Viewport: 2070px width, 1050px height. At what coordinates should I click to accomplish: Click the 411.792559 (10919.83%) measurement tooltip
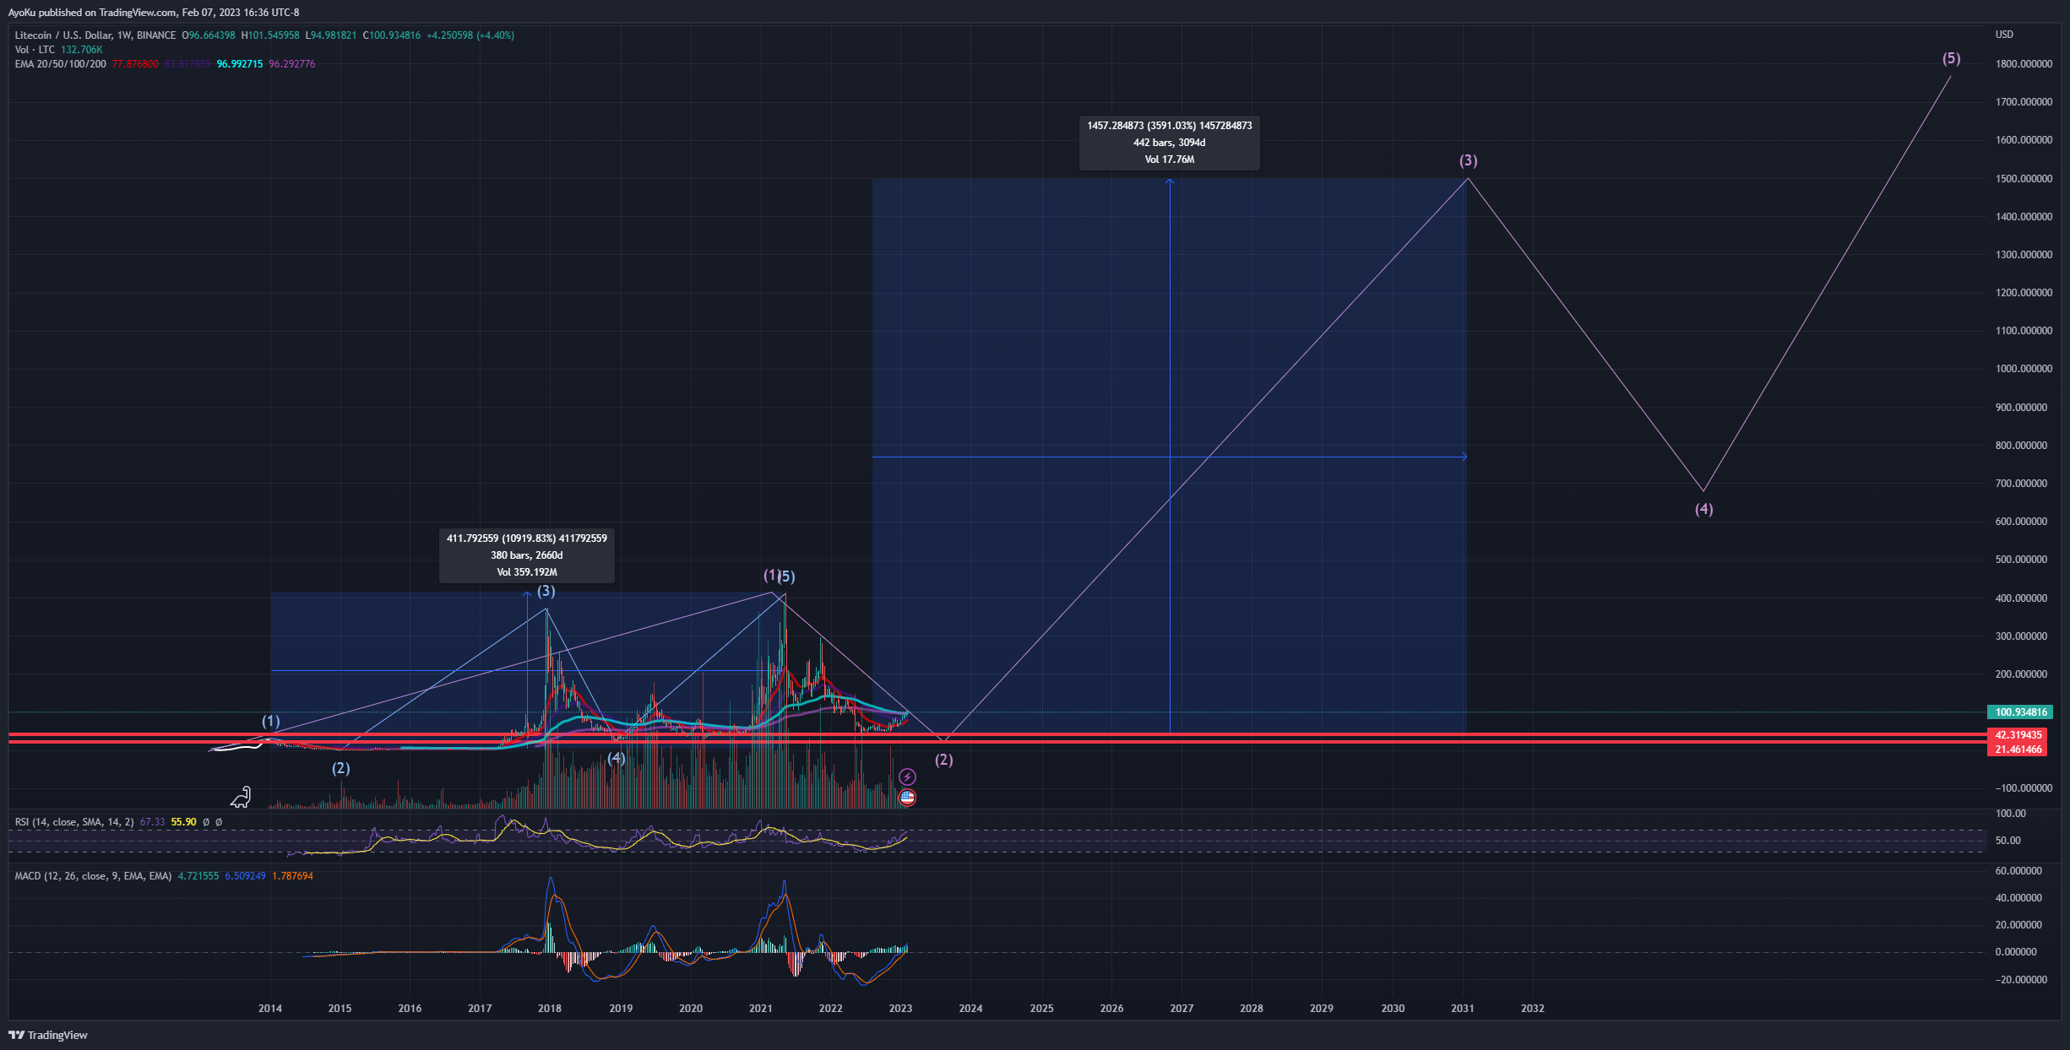(x=527, y=539)
